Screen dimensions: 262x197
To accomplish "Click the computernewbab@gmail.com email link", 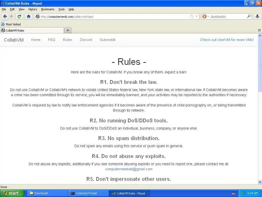I will [129, 169].
